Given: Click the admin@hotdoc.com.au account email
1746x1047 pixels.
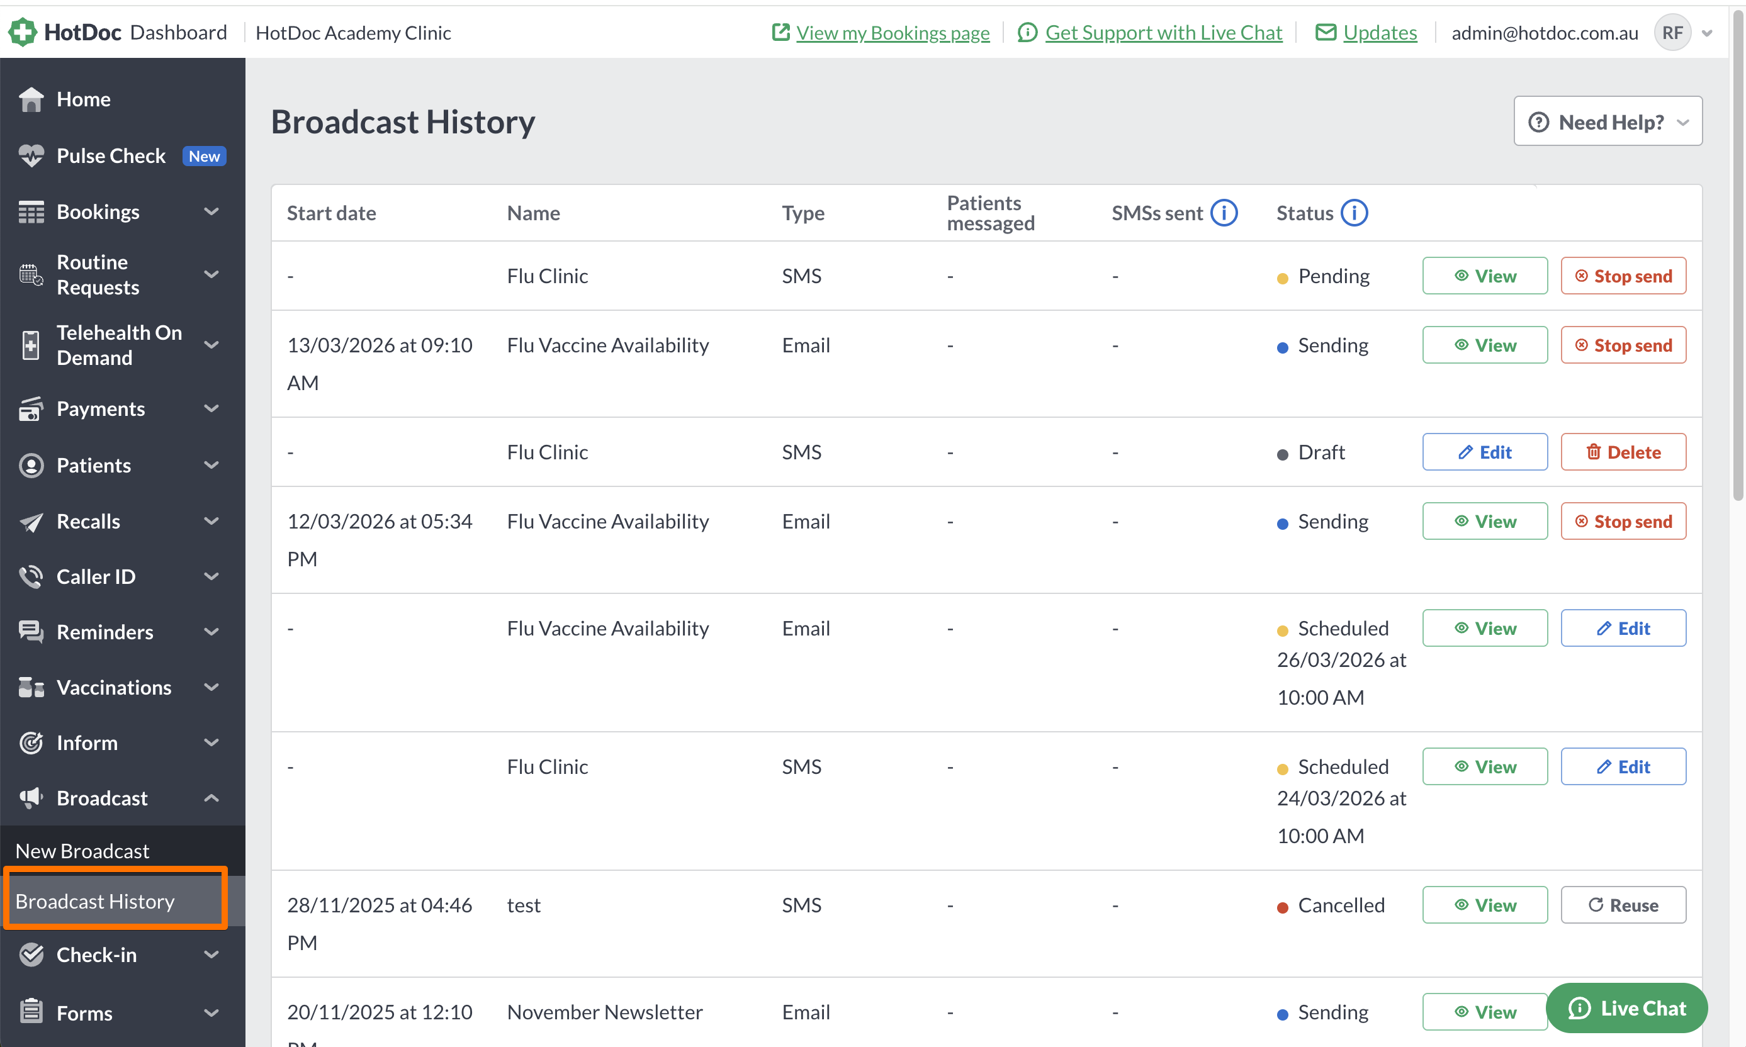Looking at the screenshot, I should point(1545,33).
